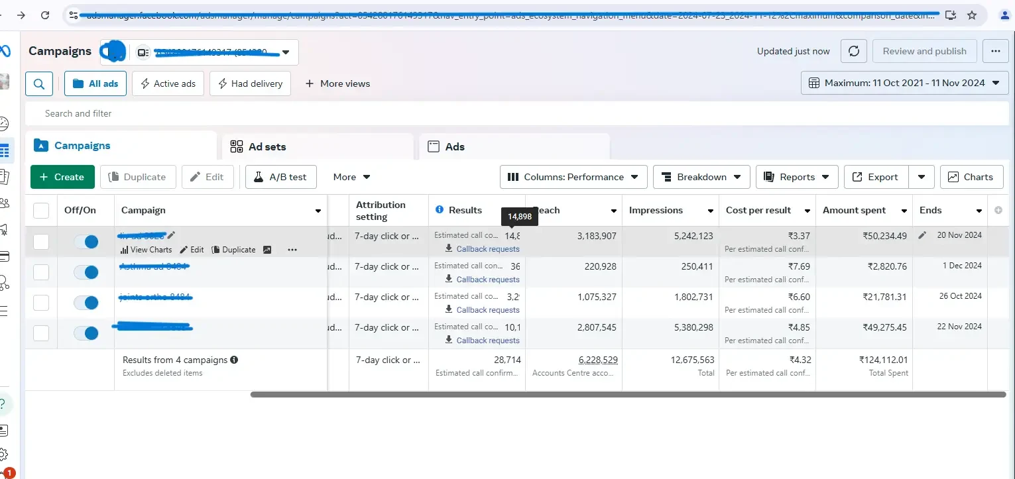The height and width of the screenshot is (479, 1015).
Task: Check the select-all campaigns header checkbox
Action: (41, 211)
